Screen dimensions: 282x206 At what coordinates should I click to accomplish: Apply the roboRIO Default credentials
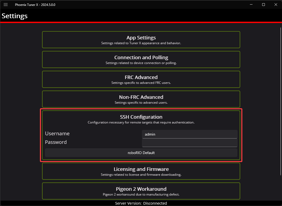[x=141, y=153]
